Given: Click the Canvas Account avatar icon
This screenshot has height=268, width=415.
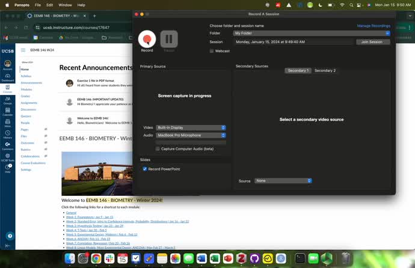Looking at the screenshot, I should (7, 65).
